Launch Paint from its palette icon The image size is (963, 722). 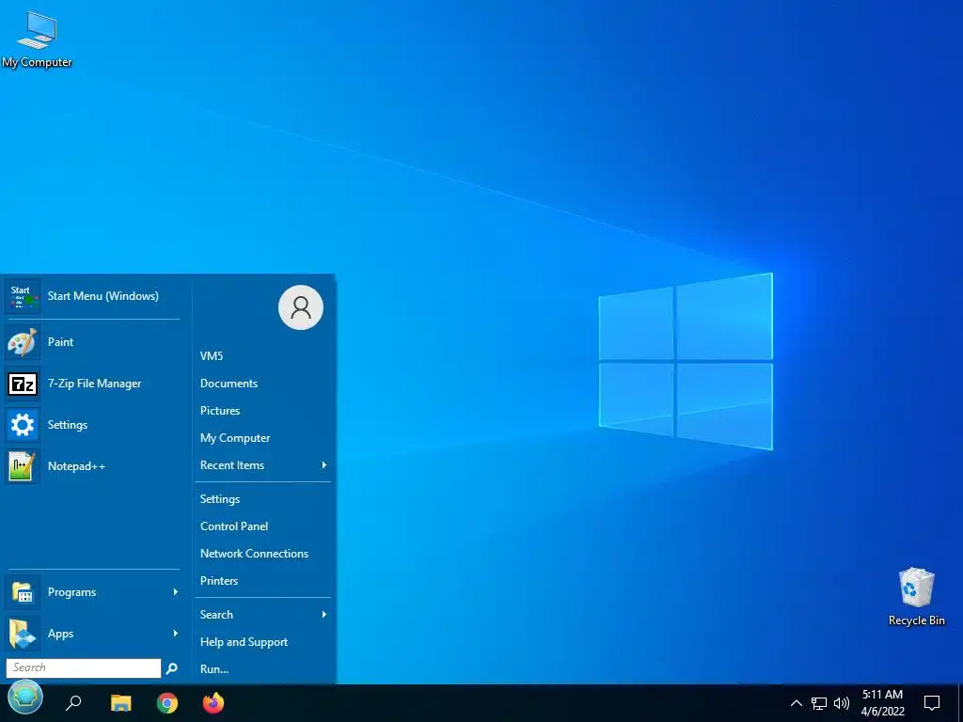pos(23,342)
